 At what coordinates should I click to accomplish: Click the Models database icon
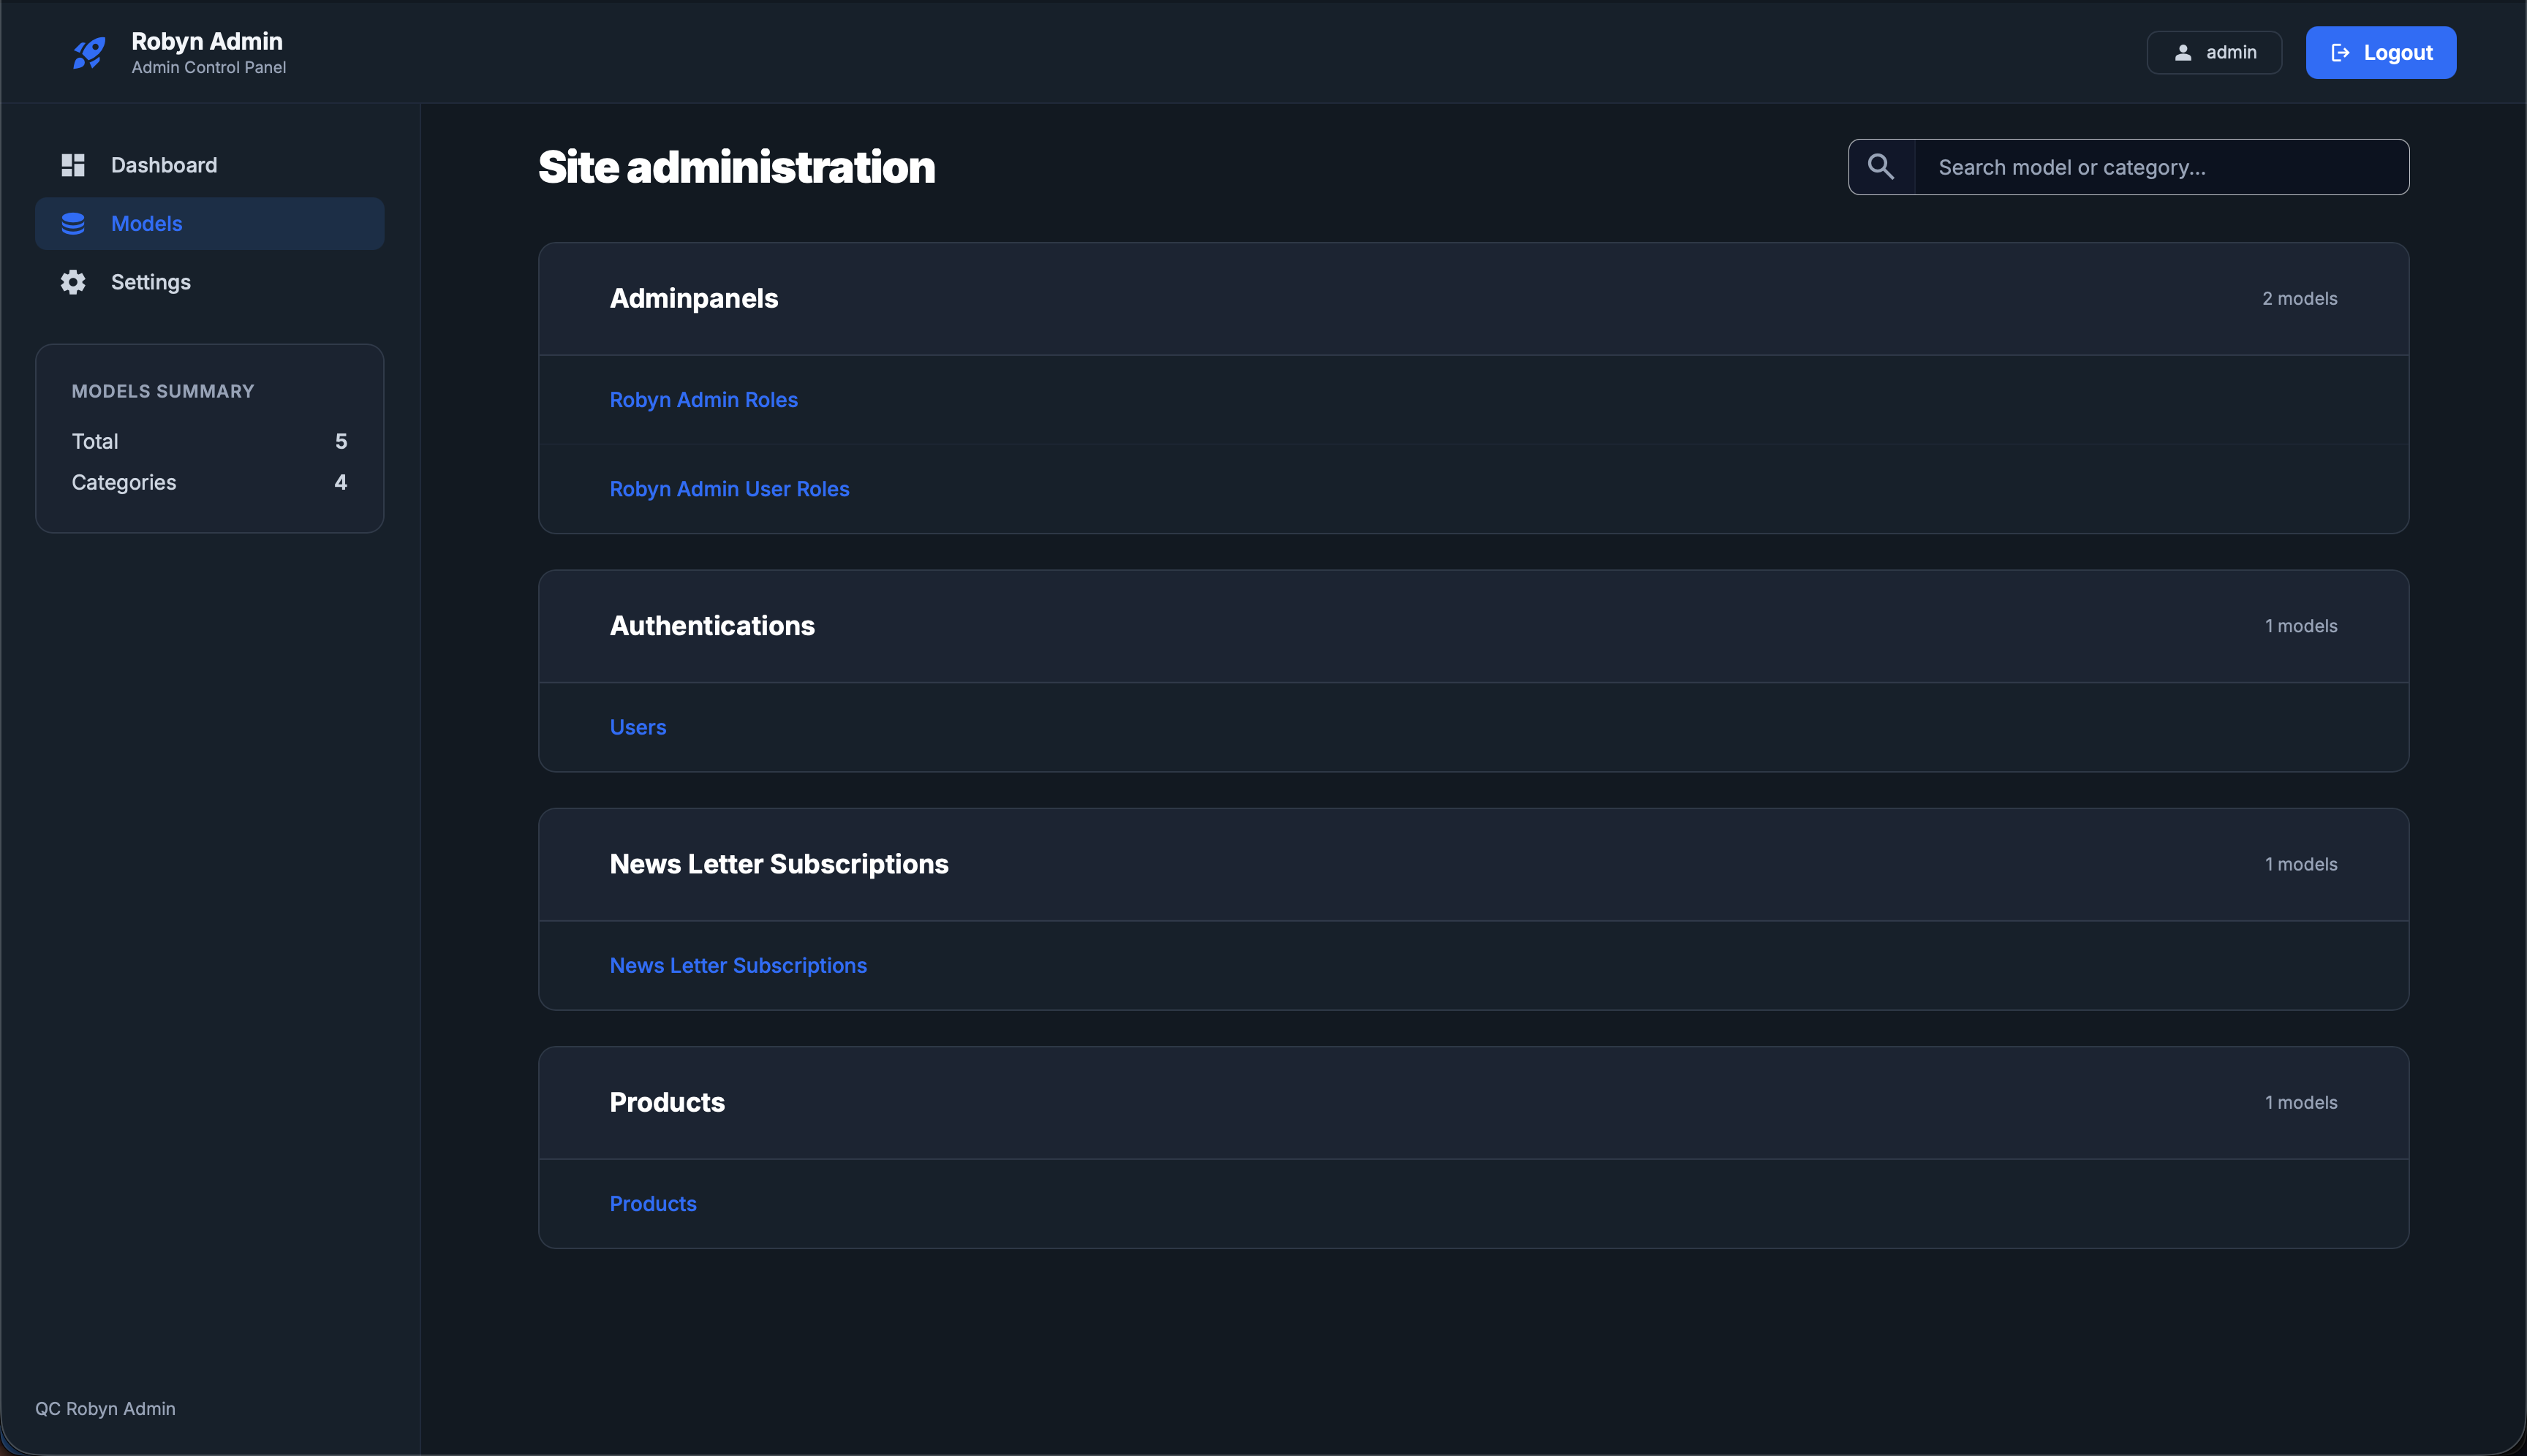[73, 223]
